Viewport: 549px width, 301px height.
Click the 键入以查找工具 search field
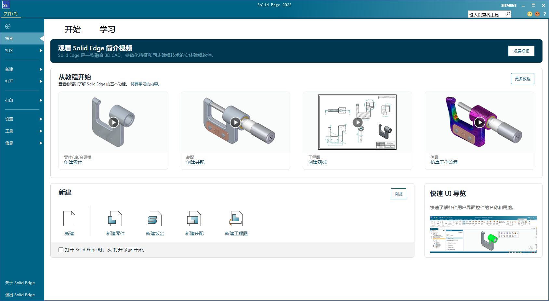click(x=487, y=15)
